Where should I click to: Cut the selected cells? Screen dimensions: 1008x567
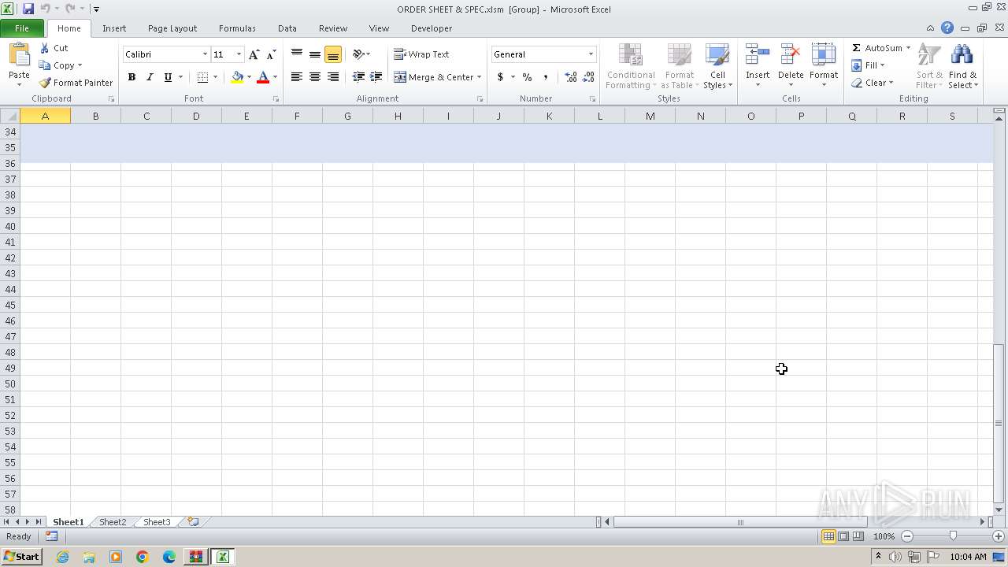point(54,48)
